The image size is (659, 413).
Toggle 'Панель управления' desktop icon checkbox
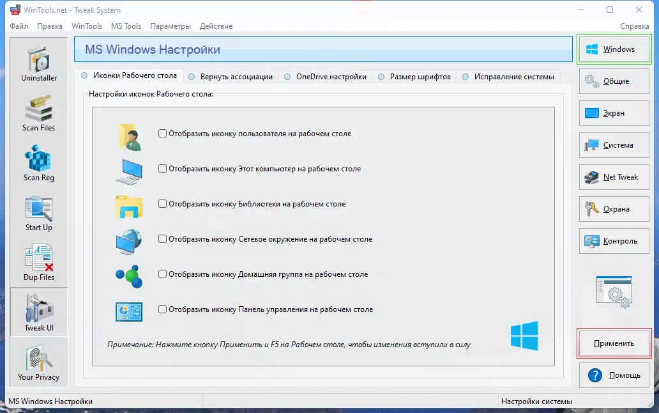[x=162, y=309]
